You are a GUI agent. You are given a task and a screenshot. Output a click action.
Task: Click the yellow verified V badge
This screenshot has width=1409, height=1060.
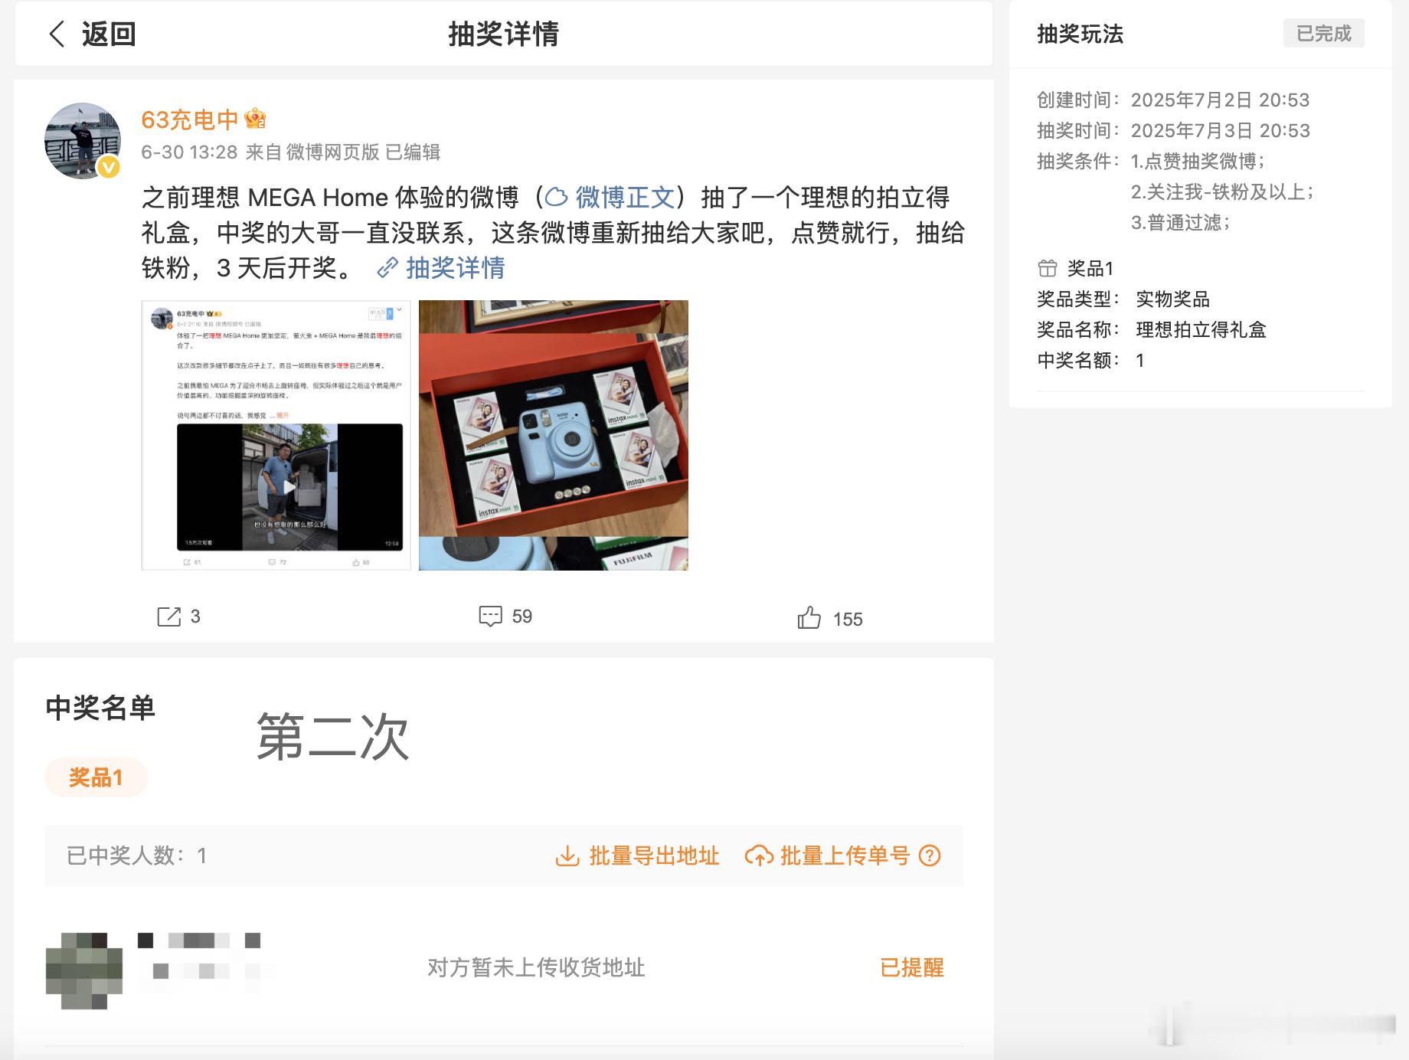click(x=109, y=166)
